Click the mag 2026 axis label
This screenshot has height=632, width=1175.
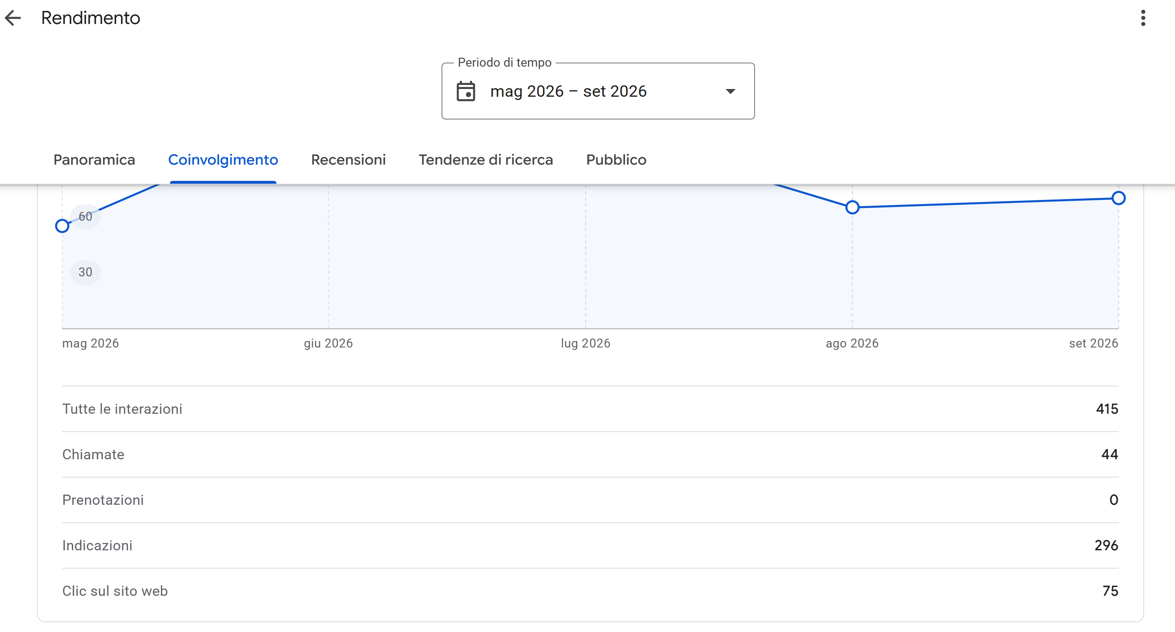90,343
